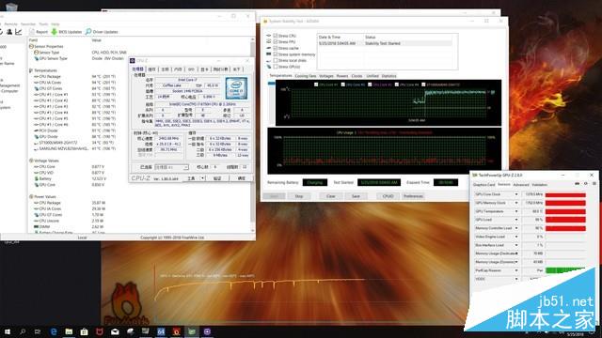Click the Voltage Values section icon
602x338 pixels.
pyautogui.click(x=31, y=161)
